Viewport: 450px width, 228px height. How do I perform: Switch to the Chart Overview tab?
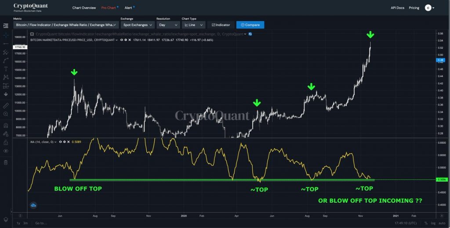(84, 8)
